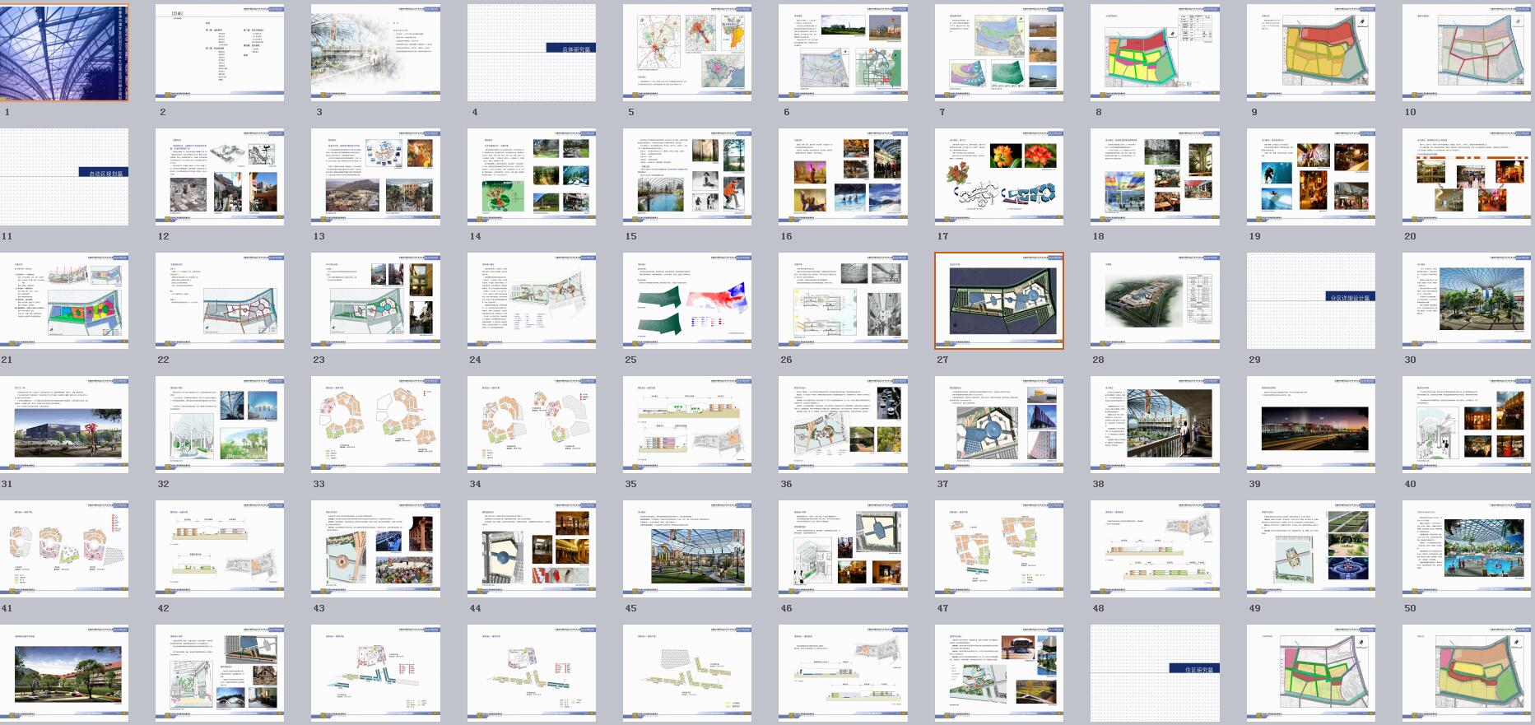Select slide 36 thumbnail
Image resolution: width=1535 pixels, height=725 pixels.
(x=844, y=425)
